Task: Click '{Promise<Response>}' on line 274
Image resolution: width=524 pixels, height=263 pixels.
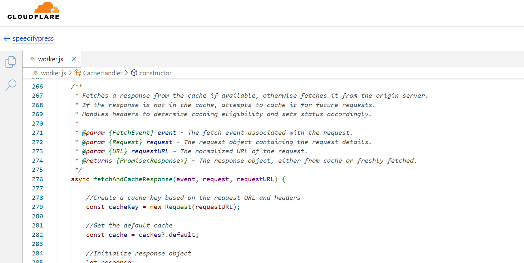Action: click(x=152, y=161)
